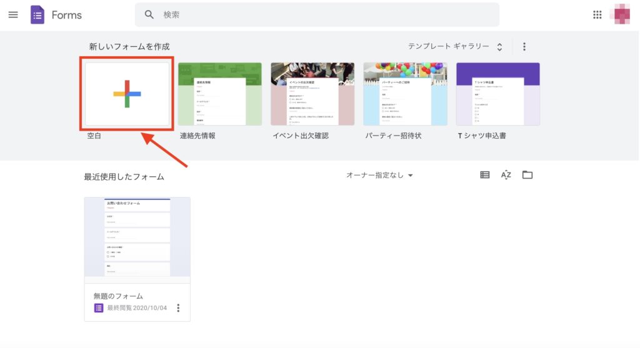Switch to list view

[484, 175]
